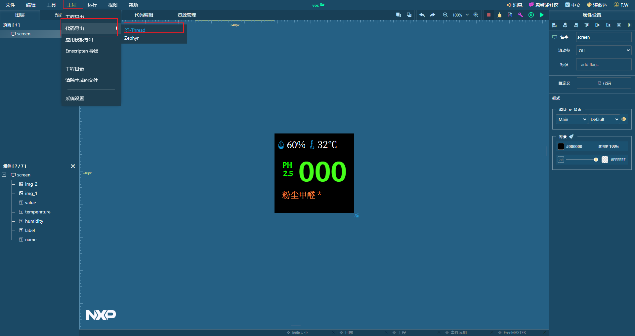This screenshot has height=336, width=635.
Task: Click the broom cleanup icon in the toolbar
Action: point(500,15)
